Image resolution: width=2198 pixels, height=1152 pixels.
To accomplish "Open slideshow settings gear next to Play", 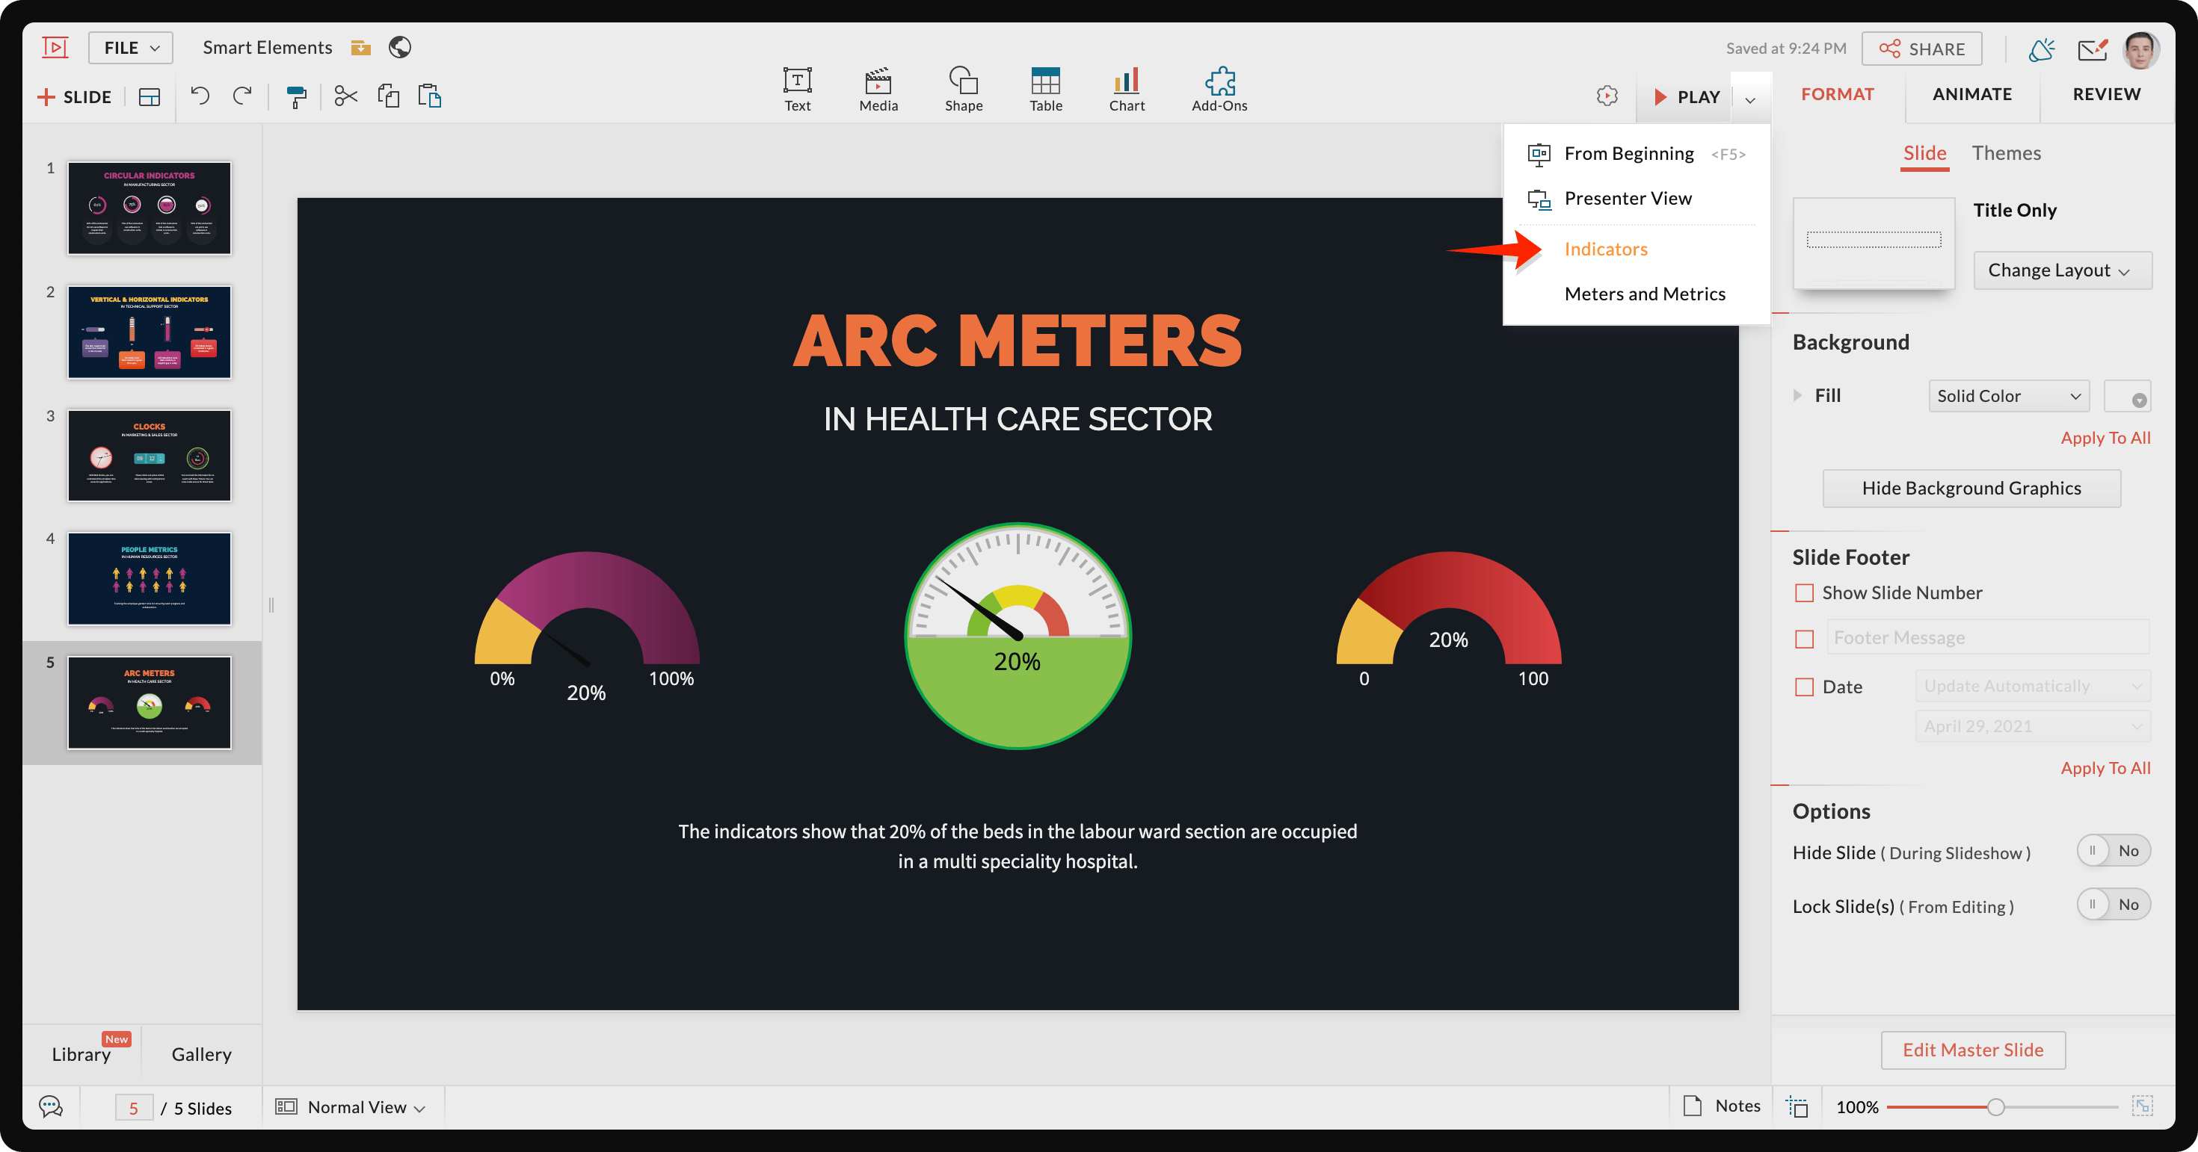I will 1607,96.
